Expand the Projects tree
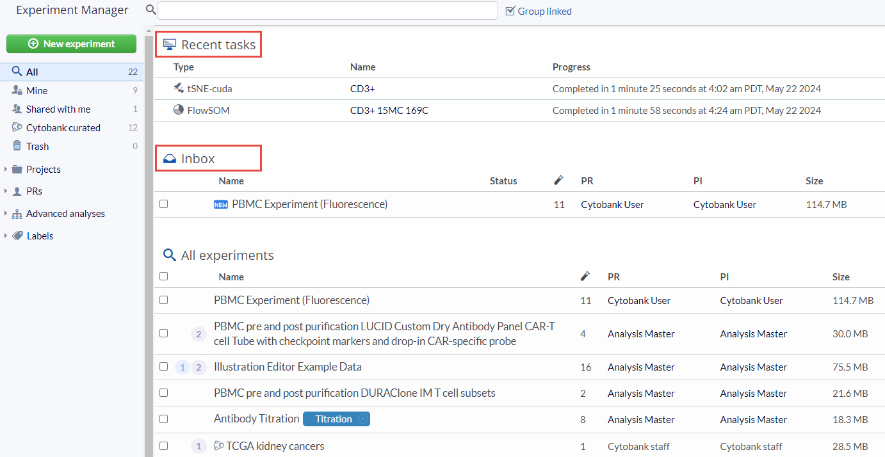This screenshot has height=457, width=885. 6,170
